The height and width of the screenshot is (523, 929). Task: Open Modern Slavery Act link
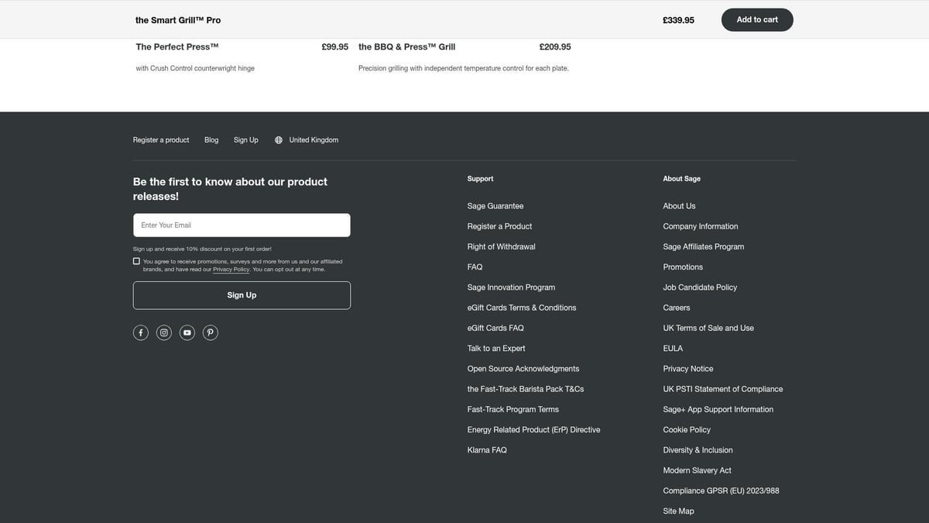697,470
